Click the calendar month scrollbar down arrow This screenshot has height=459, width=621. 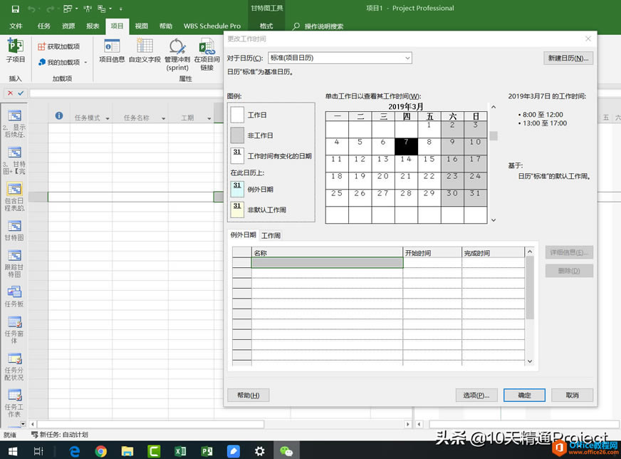coord(494,220)
